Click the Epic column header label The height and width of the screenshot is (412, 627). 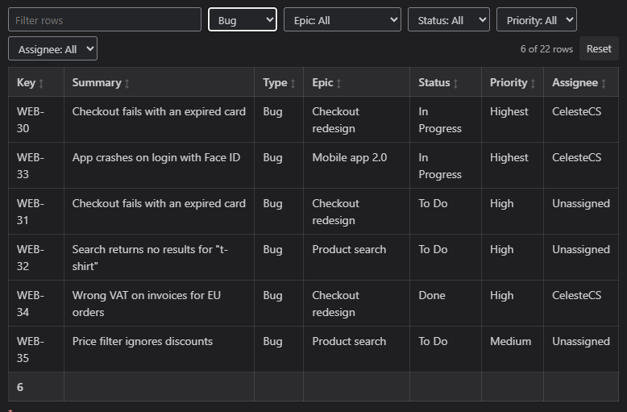click(x=322, y=82)
